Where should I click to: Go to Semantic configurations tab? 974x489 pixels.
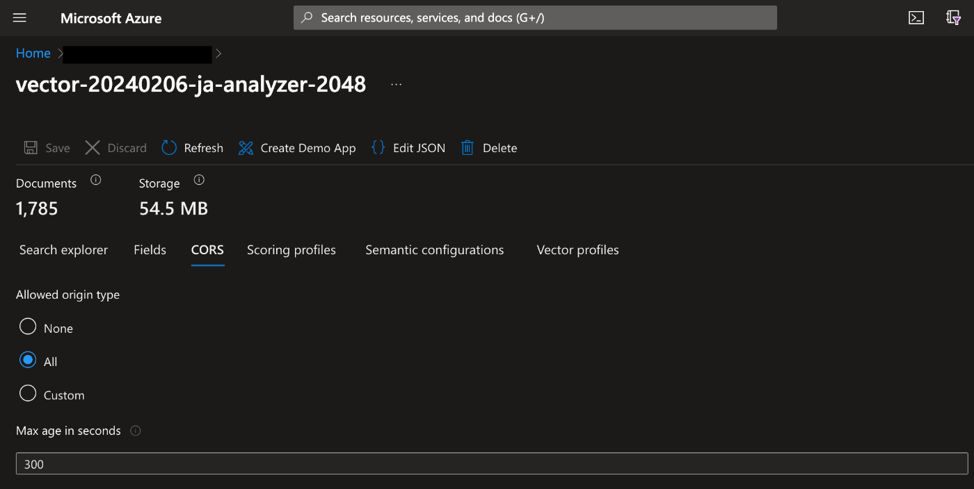pyautogui.click(x=435, y=250)
